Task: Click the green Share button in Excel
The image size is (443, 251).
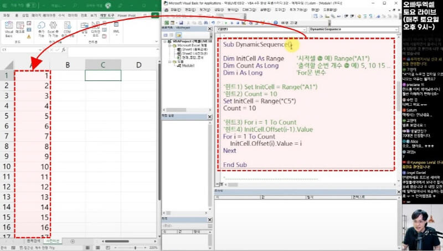Action: click(x=155, y=15)
